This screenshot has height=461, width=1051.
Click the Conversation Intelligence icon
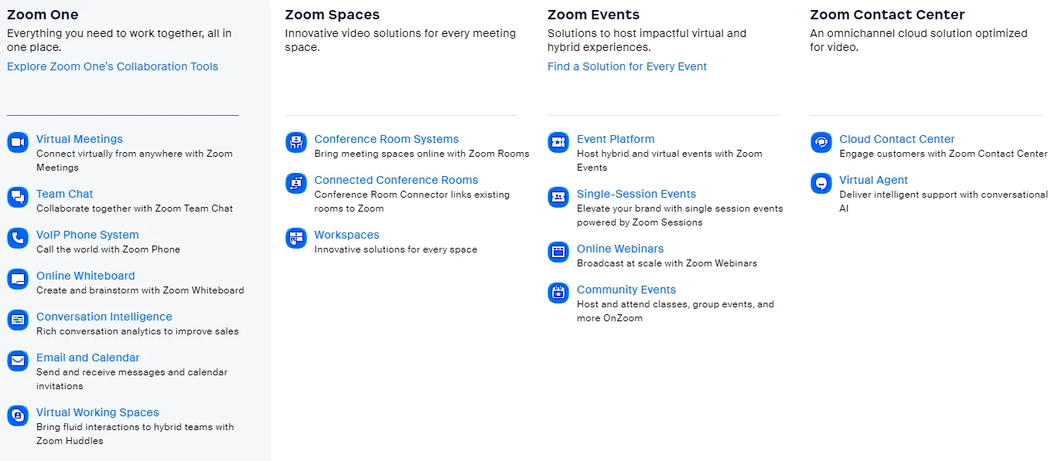point(17,320)
